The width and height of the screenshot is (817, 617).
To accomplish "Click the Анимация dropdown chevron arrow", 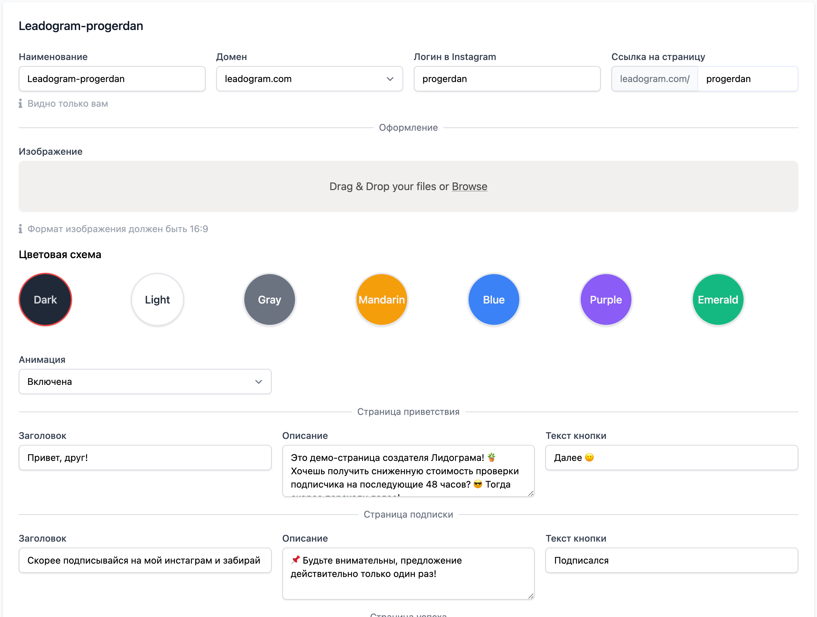I will tap(258, 382).
